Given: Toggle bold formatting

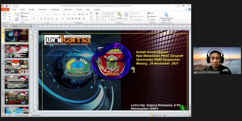Looking at the screenshot, I should point(34,18).
